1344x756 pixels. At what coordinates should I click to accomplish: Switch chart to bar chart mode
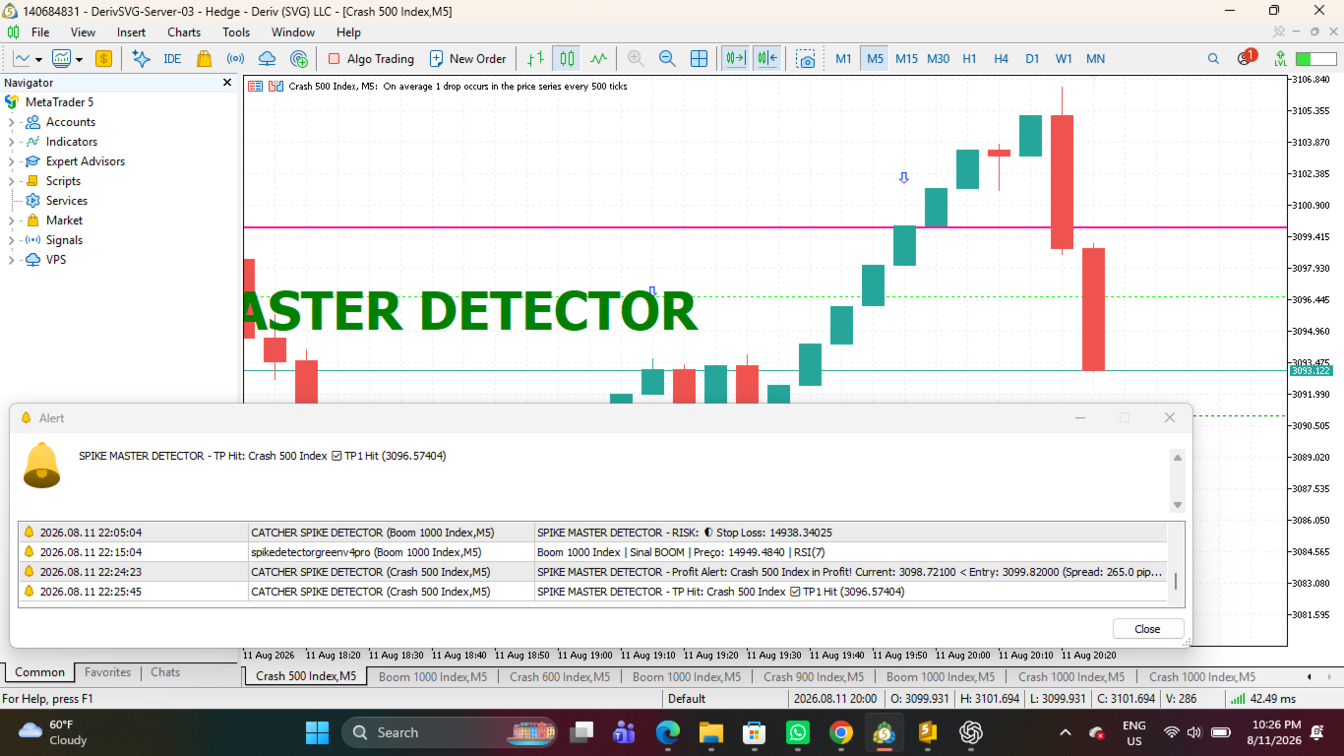coord(535,59)
